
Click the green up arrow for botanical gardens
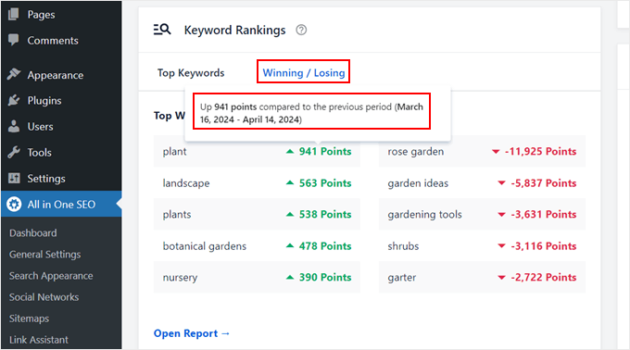pyautogui.click(x=290, y=245)
